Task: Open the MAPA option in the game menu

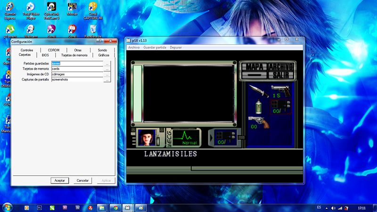Action: point(254,67)
